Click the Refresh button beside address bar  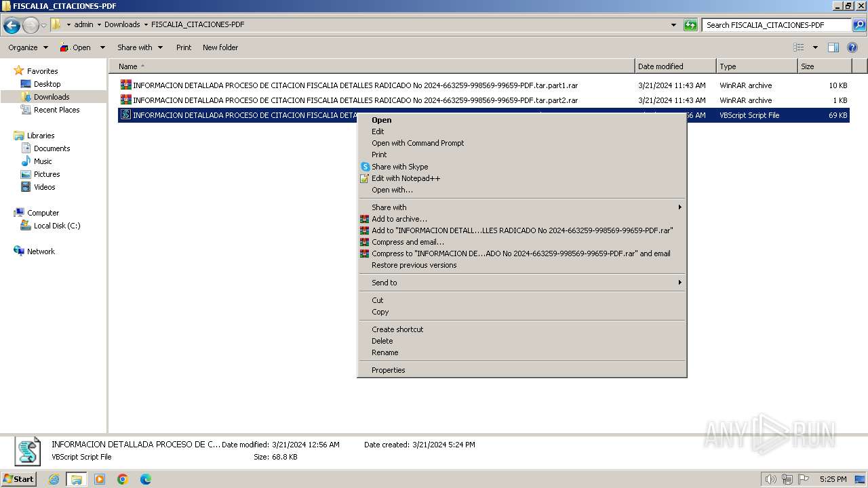tap(690, 25)
